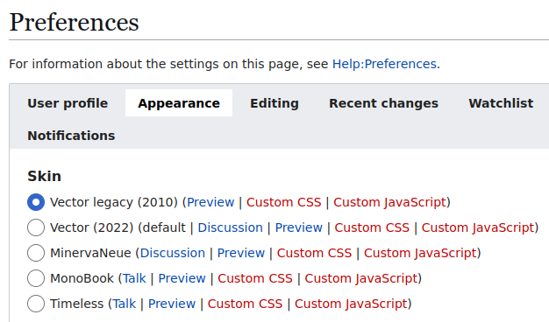This screenshot has height=322, width=549.
Task: Open Custom CSS for Vector (2022)
Action: (372, 227)
